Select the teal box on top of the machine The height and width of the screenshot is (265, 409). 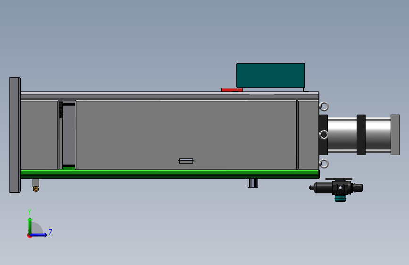pos(270,75)
